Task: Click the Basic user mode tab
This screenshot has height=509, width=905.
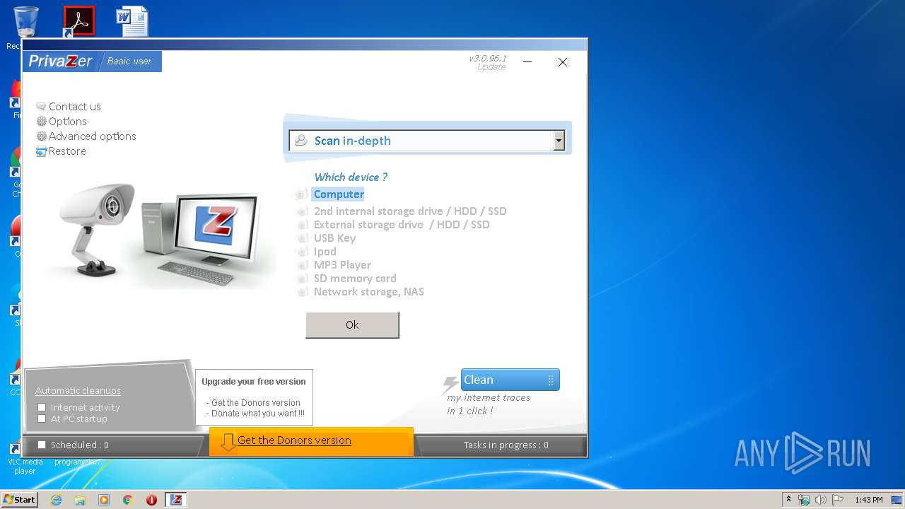Action: (x=129, y=62)
